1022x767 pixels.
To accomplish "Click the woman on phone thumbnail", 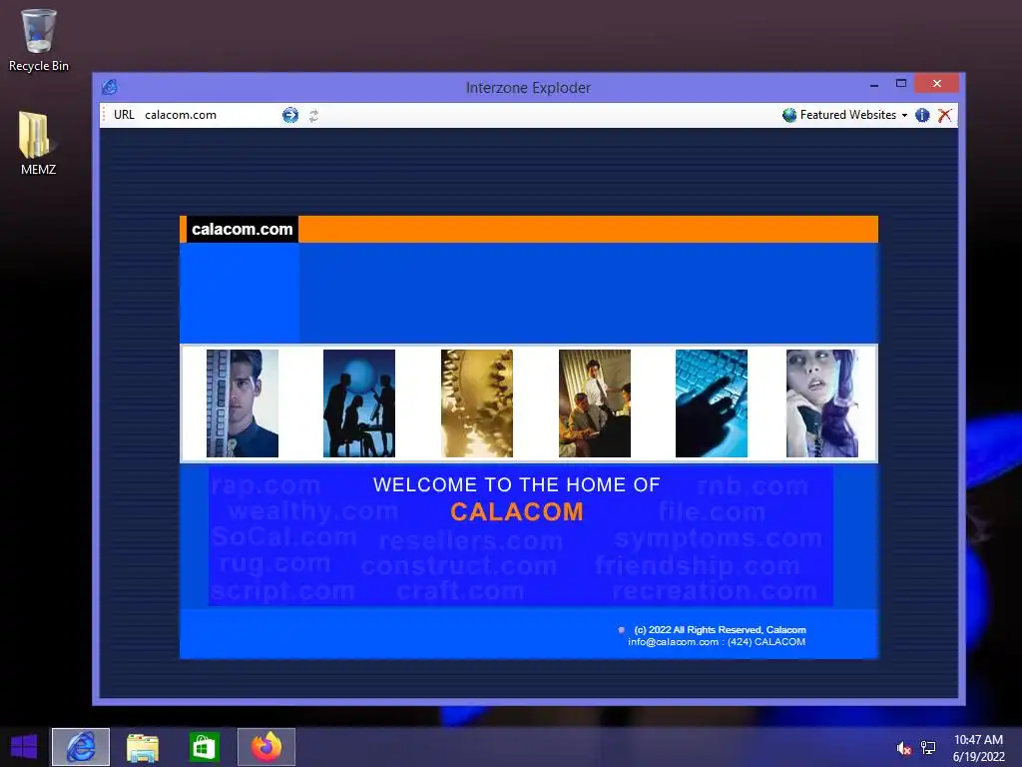I will pos(822,403).
